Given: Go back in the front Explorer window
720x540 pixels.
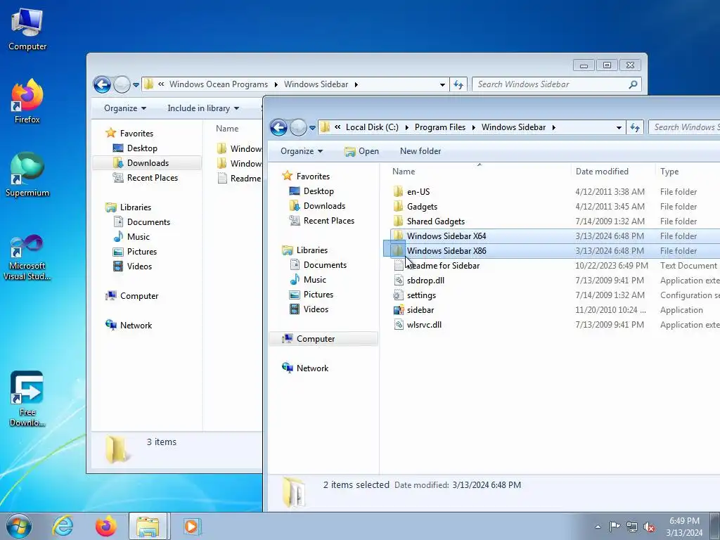Looking at the screenshot, I should pyautogui.click(x=278, y=127).
